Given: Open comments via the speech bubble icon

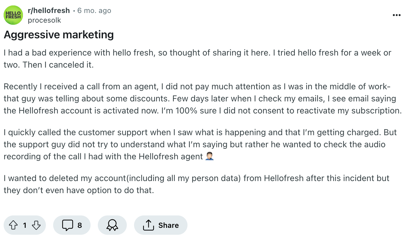Looking at the screenshot, I should [67, 225].
